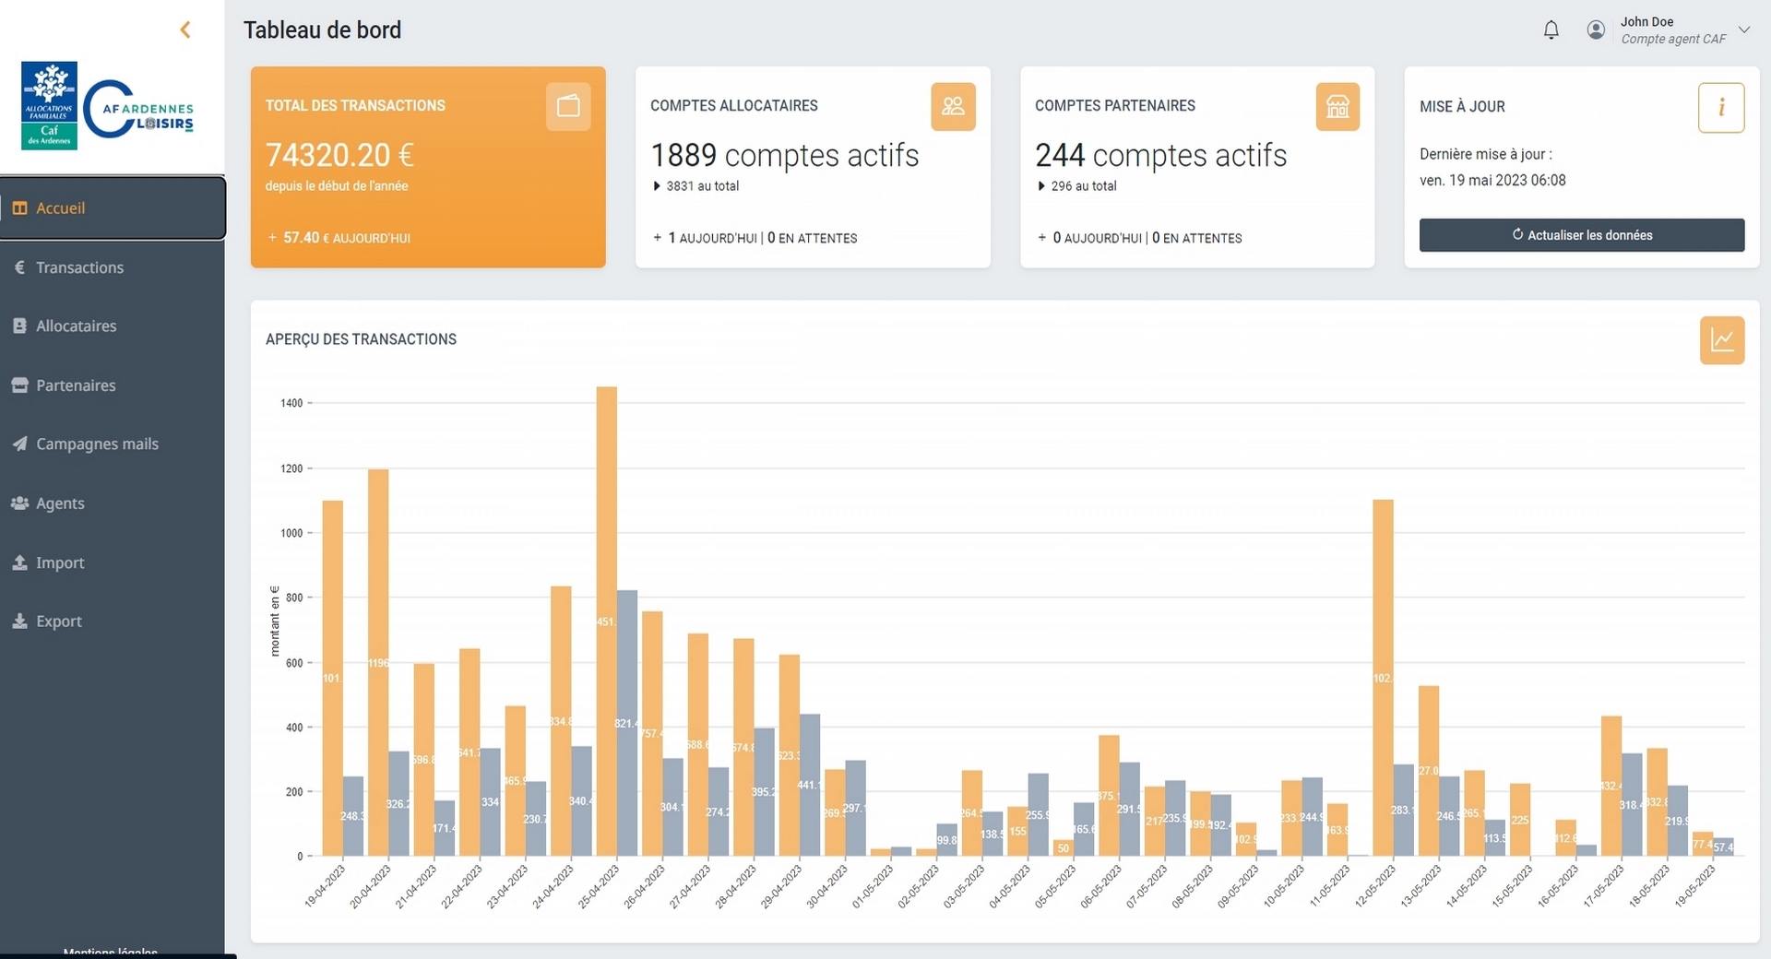Image resolution: width=1771 pixels, height=959 pixels.
Task: Open the Allocataires menu item
Action: click(x=113, y=326)
